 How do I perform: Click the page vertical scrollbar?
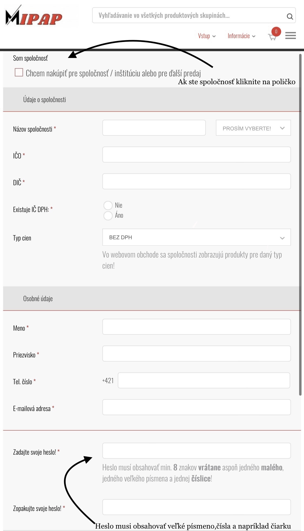click(x=300, y=225)
